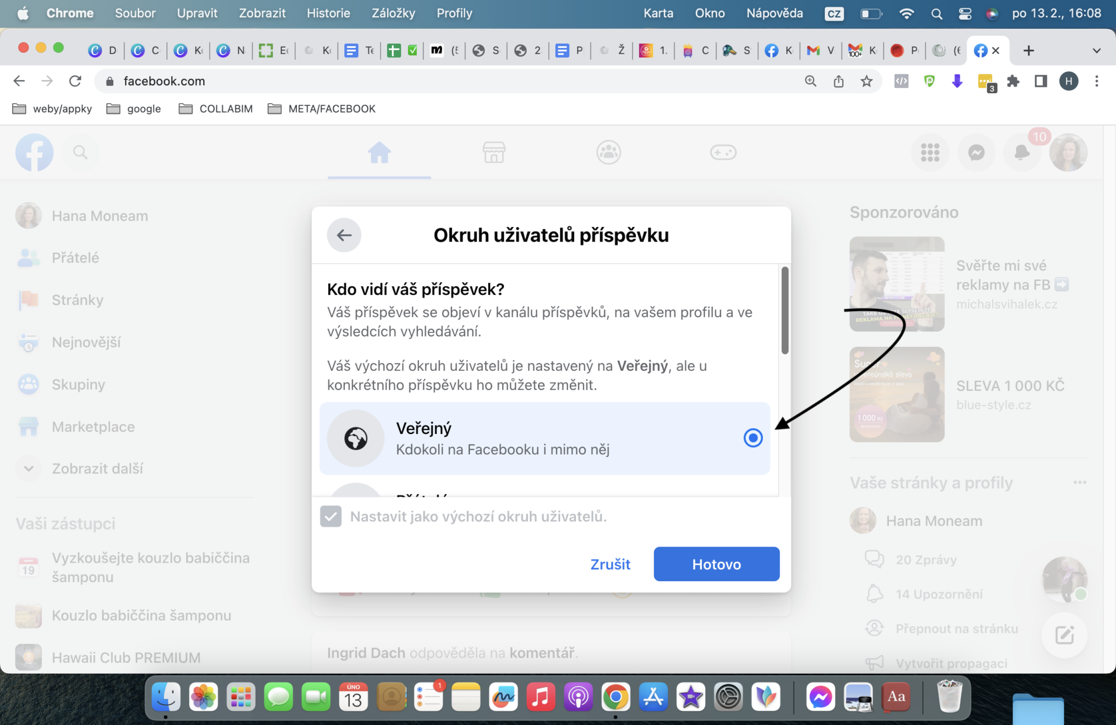Open the SLEVA 1 000 KČ ad thumbnail
This screenshot has width=1116, height=725.
point(897,394)
